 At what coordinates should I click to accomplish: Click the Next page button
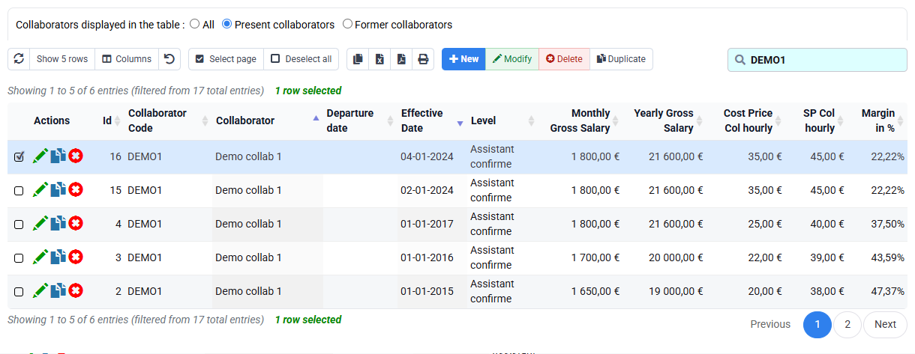coord(885,325)
